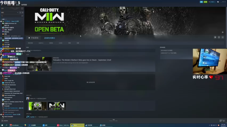Open the Discussions tab
This screenshot has height=127, width=227.
tap(60, 43)
